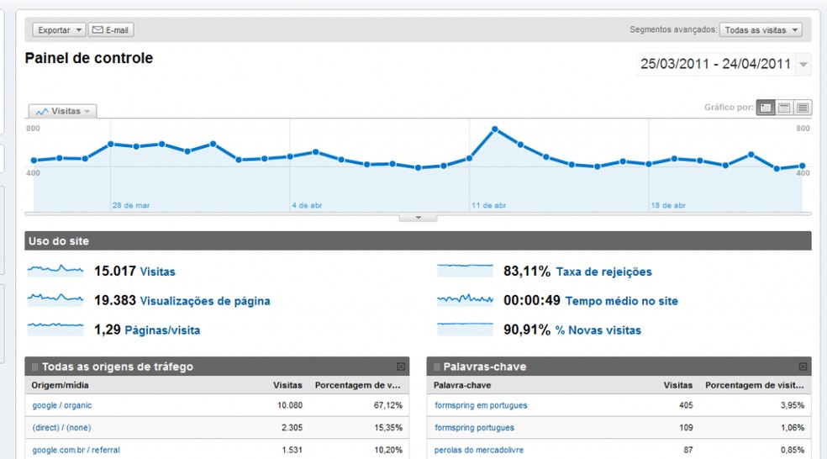This screenshot has height=459, width=827.
Task: Click the Taxa de rejeições sparkline
Action: (x=466, y=271)
